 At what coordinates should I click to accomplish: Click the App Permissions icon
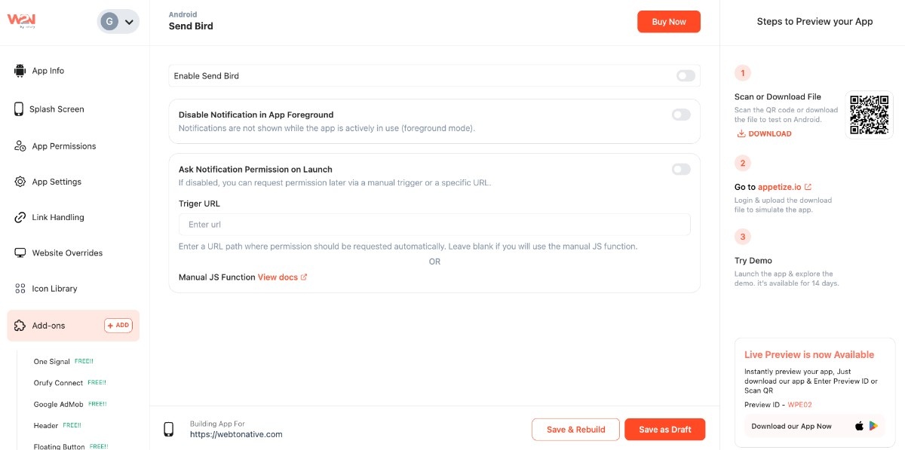(20, 146)
